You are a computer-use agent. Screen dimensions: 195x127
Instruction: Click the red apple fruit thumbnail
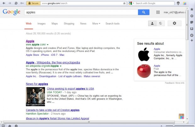pos(144,71)
